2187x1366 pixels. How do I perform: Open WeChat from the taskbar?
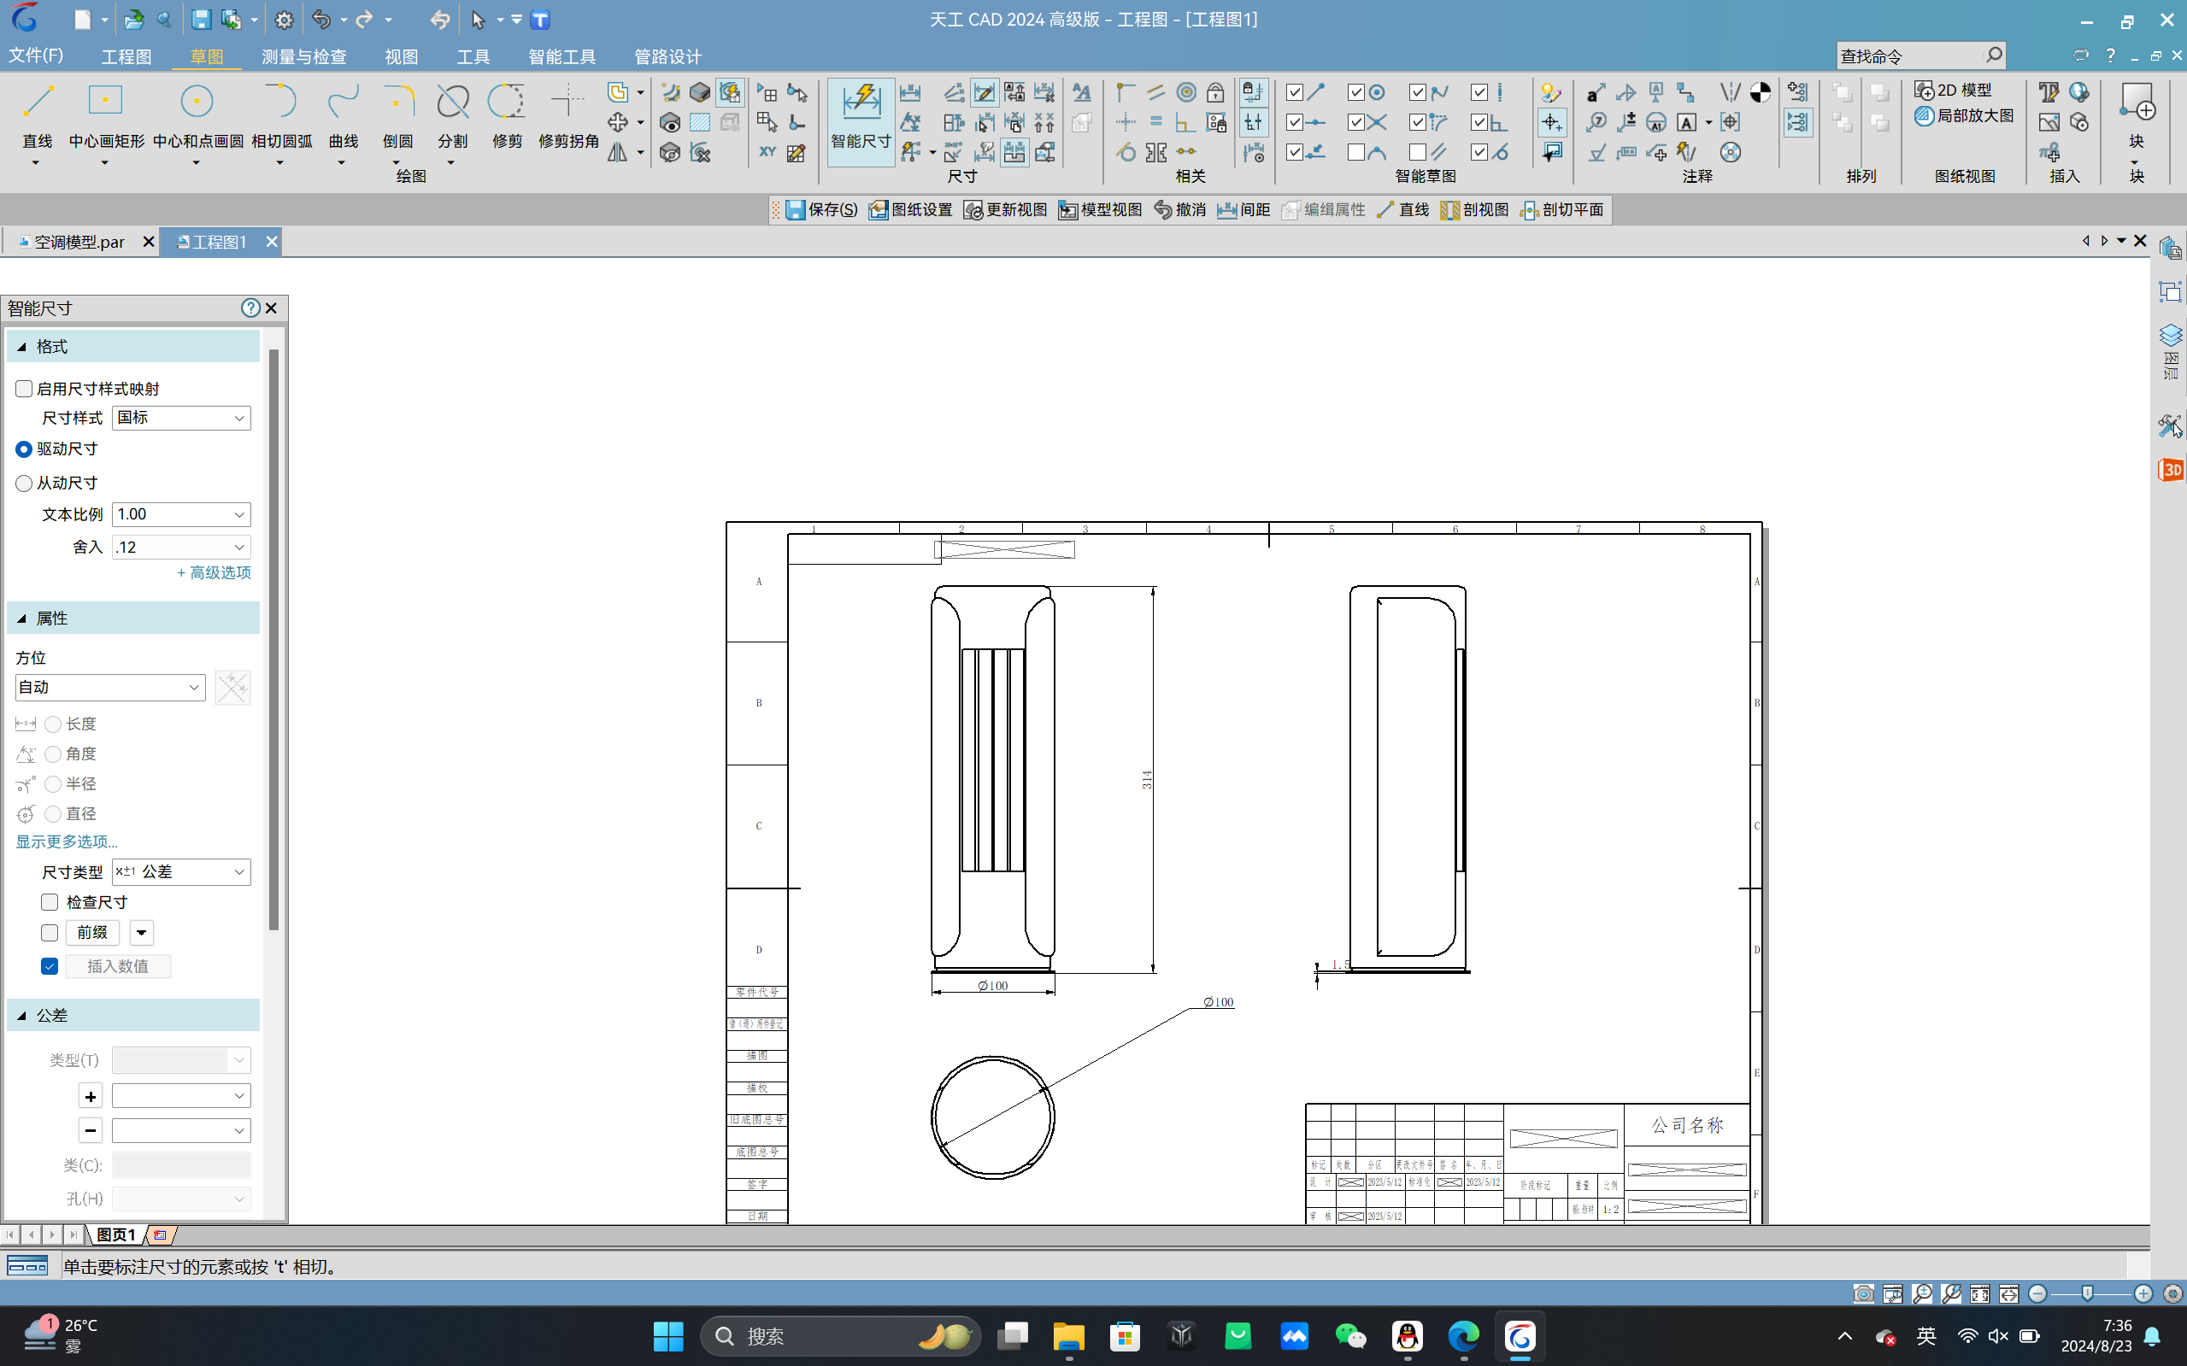(x=1350, y=1336)
